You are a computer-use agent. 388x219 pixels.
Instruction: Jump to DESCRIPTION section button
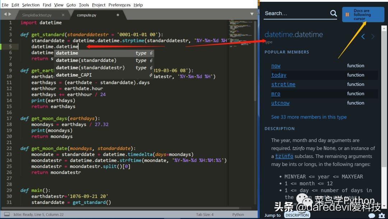[297, 215]
